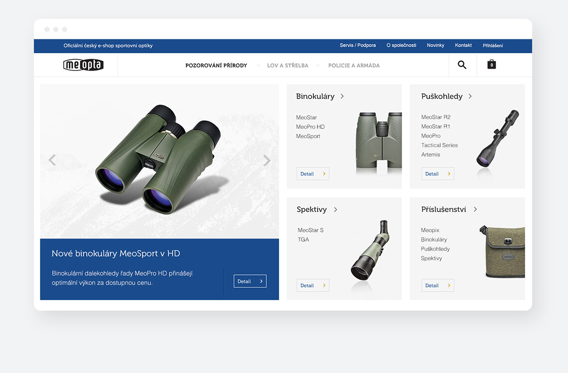Image resolution: width=568 pixels, height=373 pixels.
Task: Switch to Lov a střelba tab
Action: tap(287, 66)
